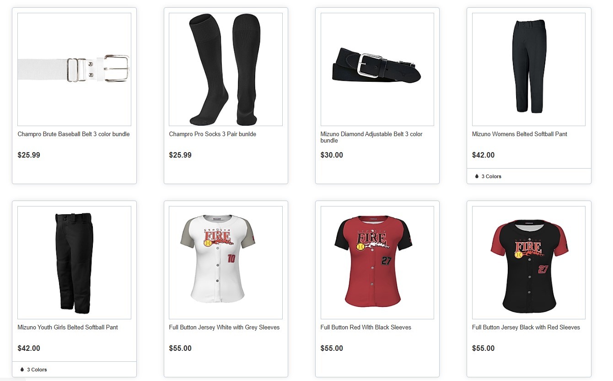This screenshot has width=613, height=381.
Task: Click the Mizuno Youth Girls Belted Softball Pant title
Action: [68, 328]
